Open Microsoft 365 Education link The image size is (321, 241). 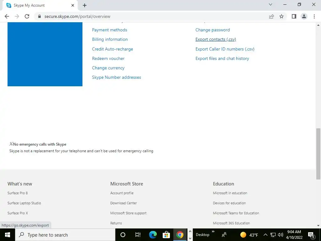231,223
